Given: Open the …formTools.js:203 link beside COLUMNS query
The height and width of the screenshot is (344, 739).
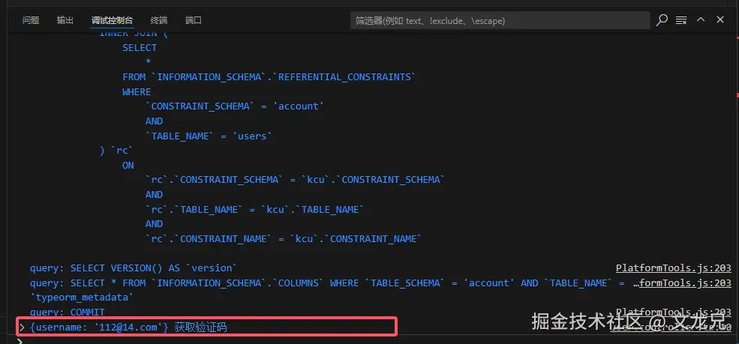Looking at the screenshot, I should (x=681, y=283).
